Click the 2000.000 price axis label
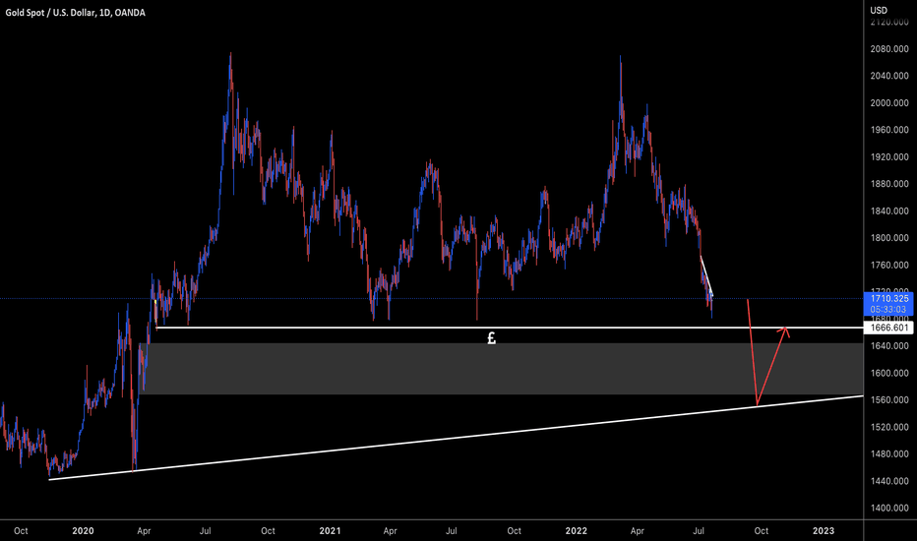This screenshot has height=541, width=917. click(888, 103)
